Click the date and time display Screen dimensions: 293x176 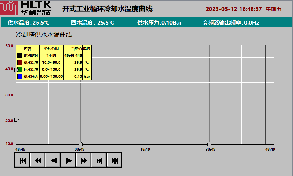(x=244, y=9)
